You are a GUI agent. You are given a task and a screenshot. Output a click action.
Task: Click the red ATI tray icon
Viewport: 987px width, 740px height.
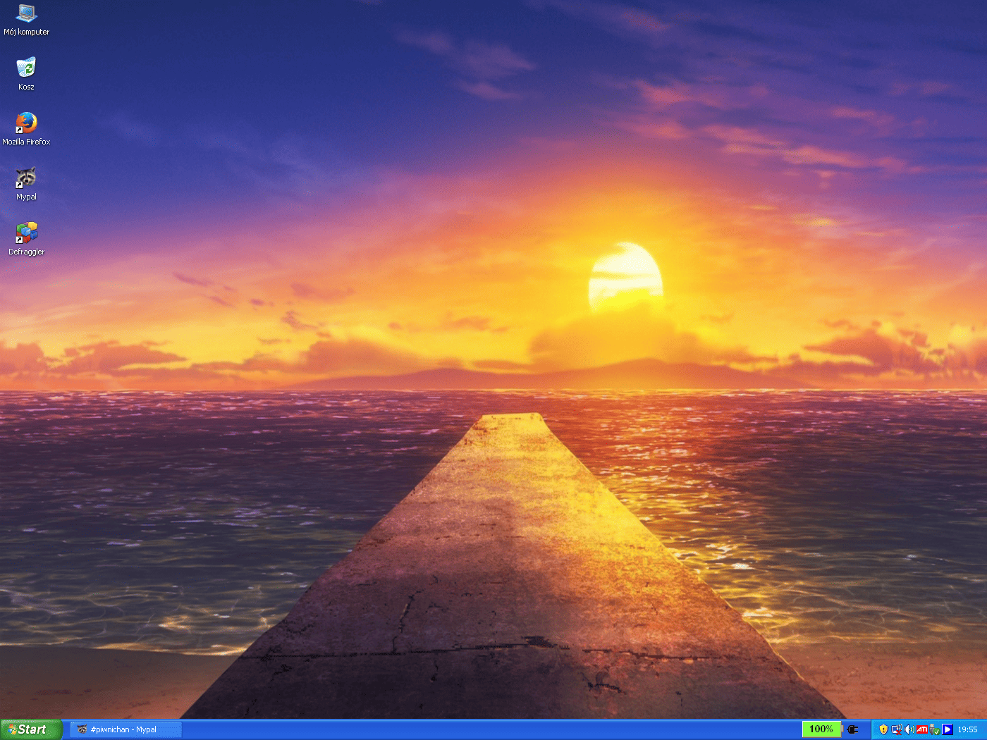[921, 729]
